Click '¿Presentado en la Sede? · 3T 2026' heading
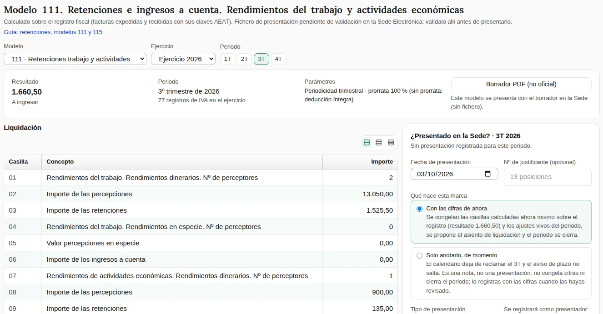 coord(465,136)
